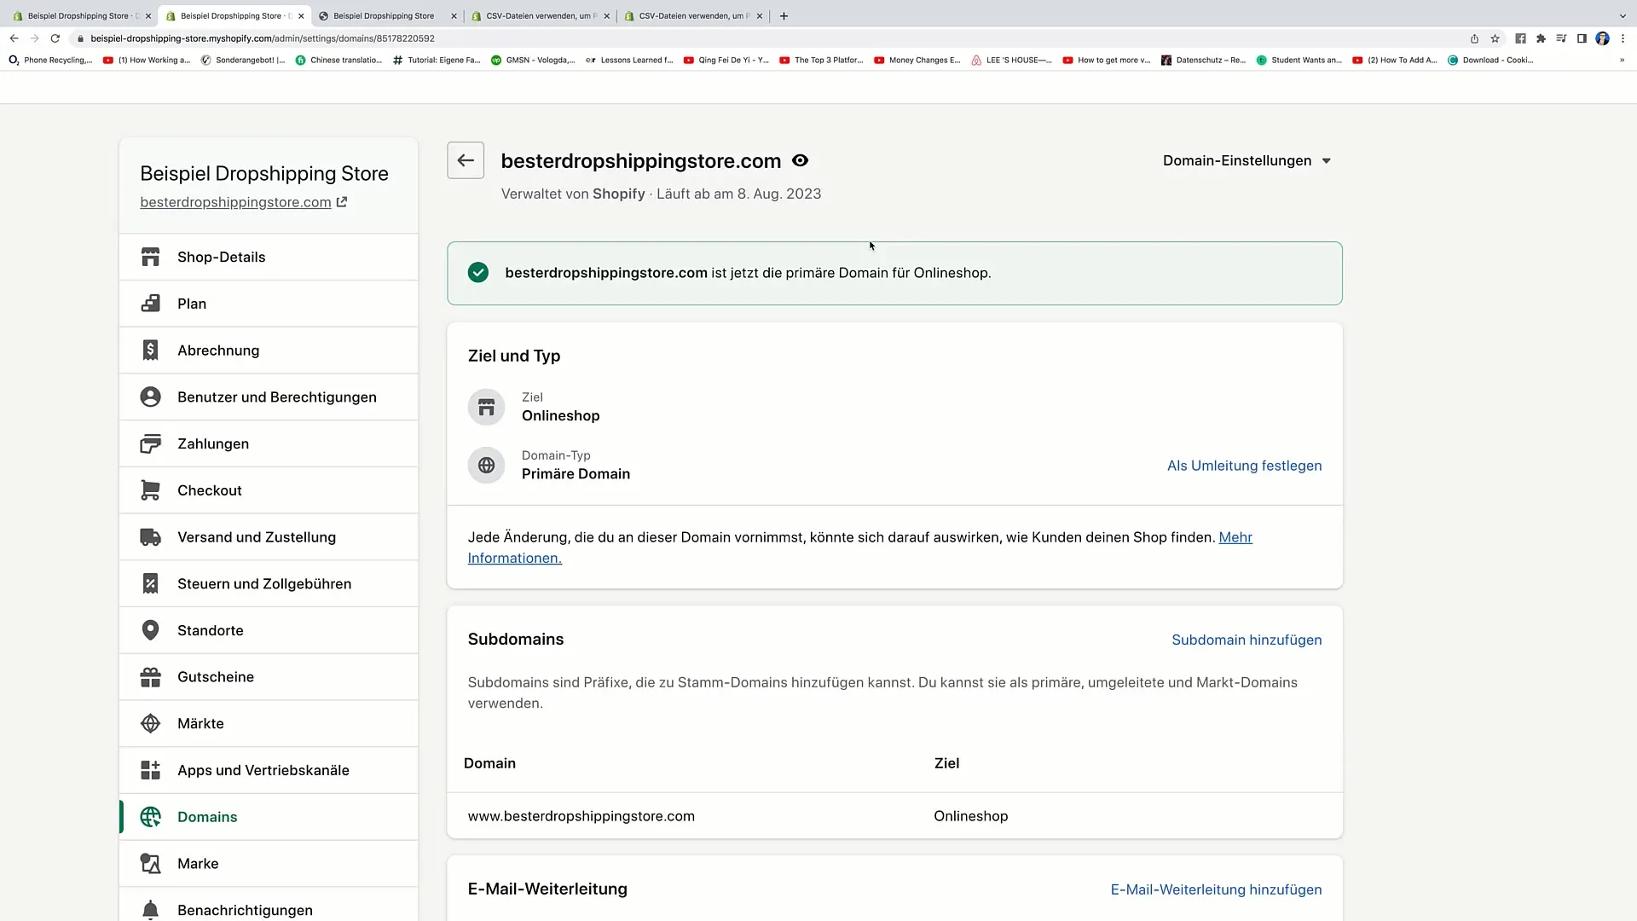
Task: Click Als Umleitung festlegen link
Action: click(x=1245, y=466)
